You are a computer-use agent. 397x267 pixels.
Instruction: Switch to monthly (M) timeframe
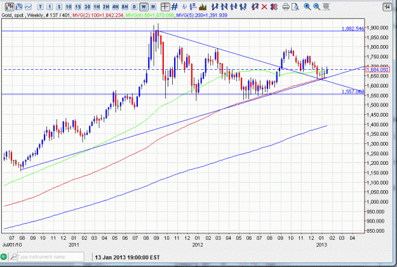pyautogui.click(x=153, y=7)
